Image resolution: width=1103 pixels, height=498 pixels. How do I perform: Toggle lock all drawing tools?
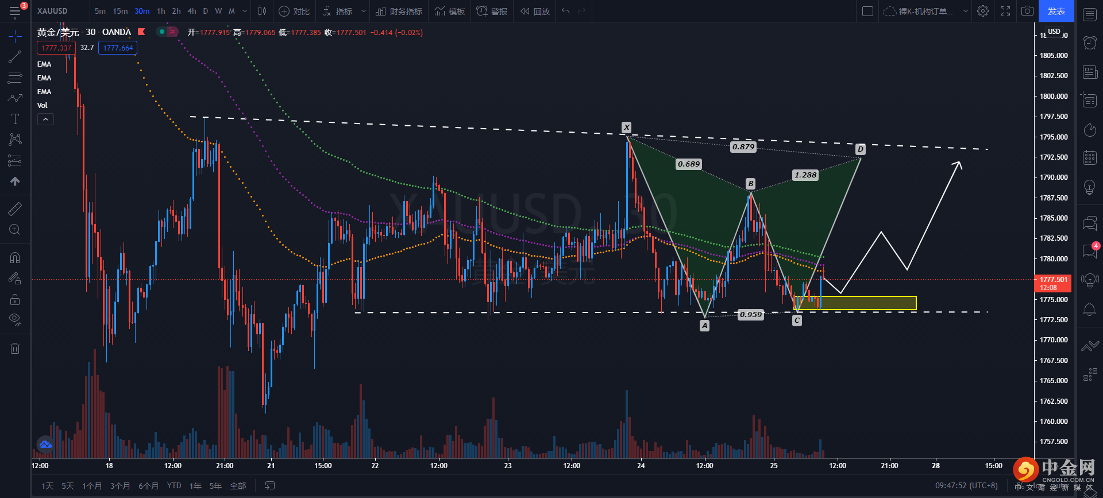15,299
